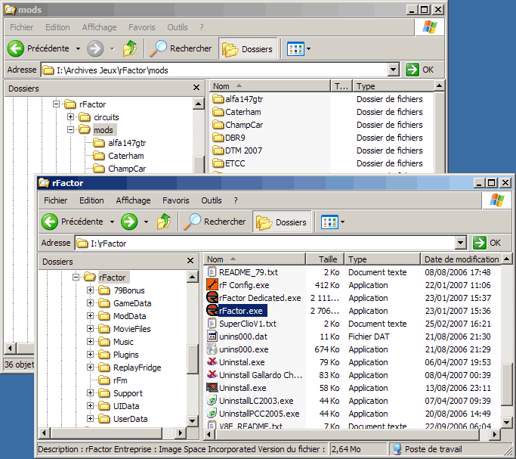
Task: Open the address bar dropdown in mods window
Action: 394,70
